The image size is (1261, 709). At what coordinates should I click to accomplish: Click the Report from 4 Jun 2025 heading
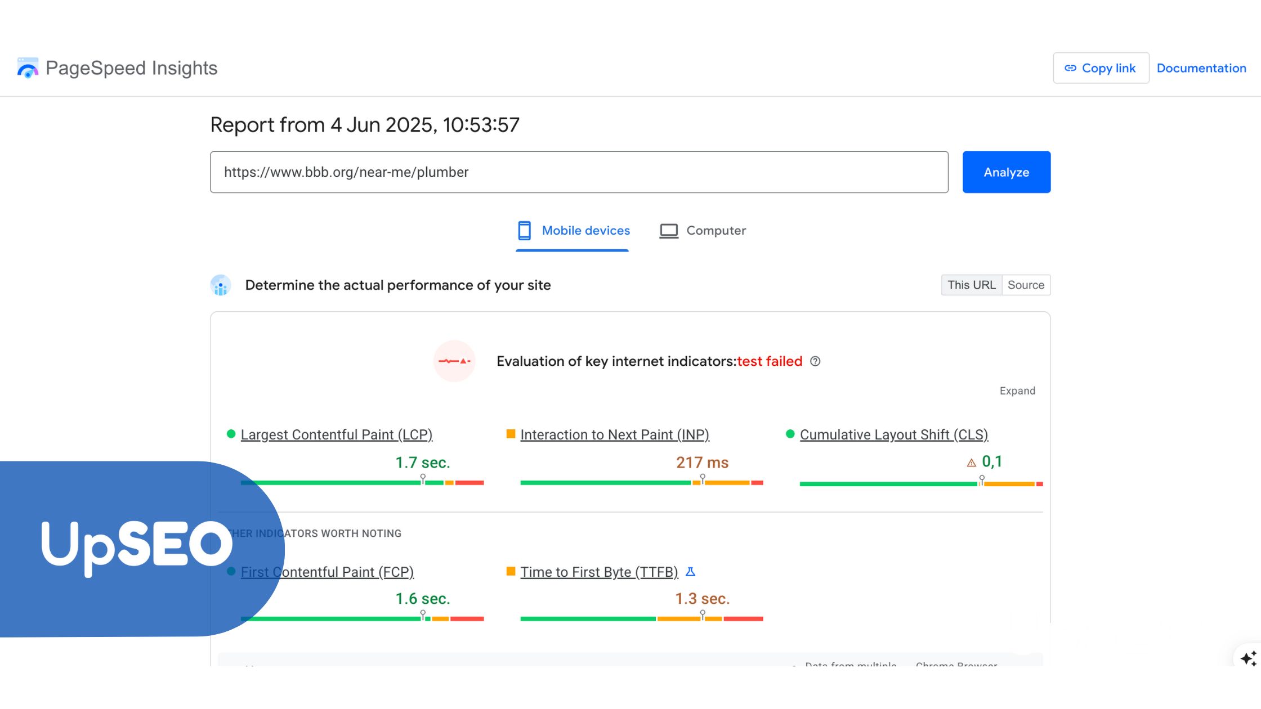click(365, 125)
